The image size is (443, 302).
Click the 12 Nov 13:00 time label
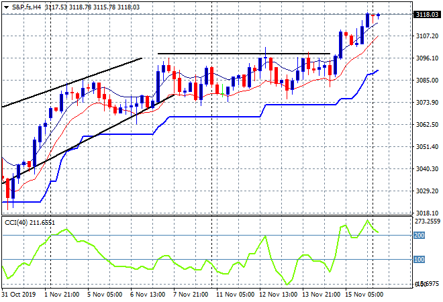point(279,295)
